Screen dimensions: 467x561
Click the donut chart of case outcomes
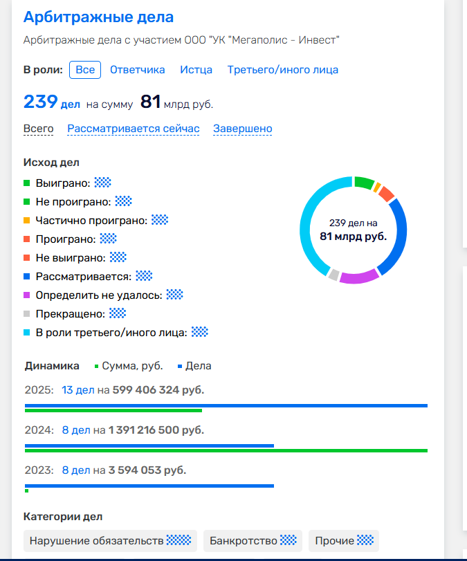(x=353, y=230)
